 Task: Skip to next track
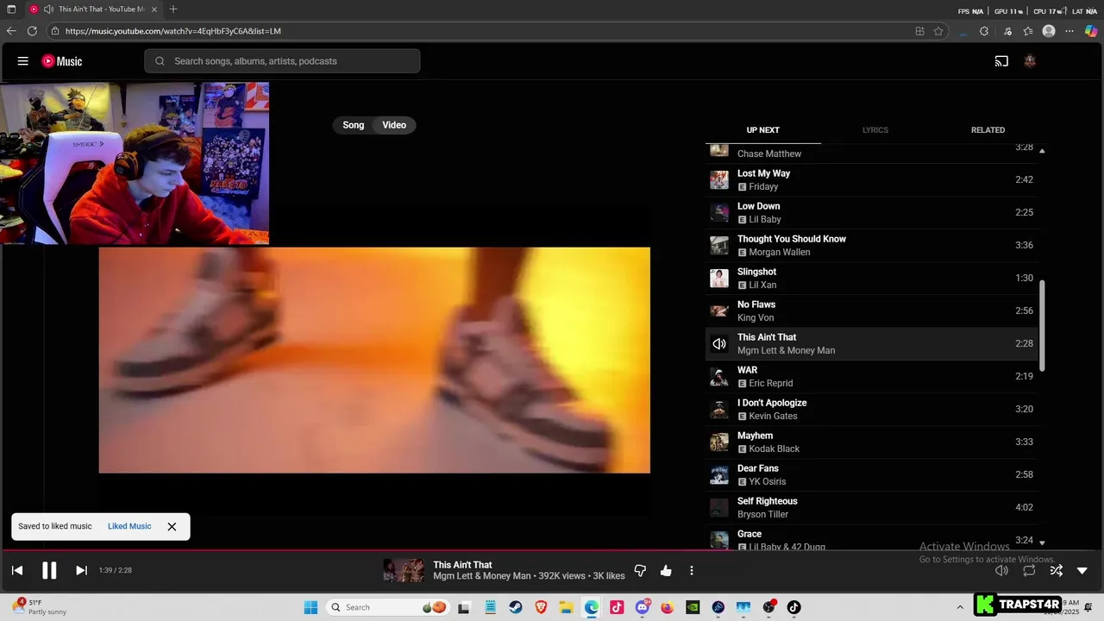pyautogui.click(x=81, y=570)
